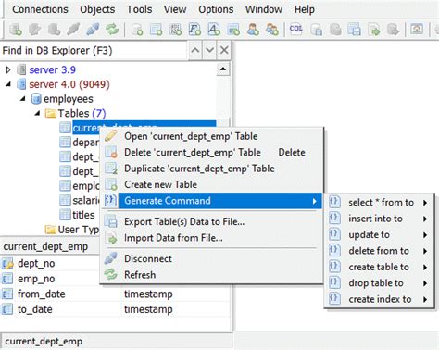
Task: Select the Generate Command menu entry
Action: 211,201
